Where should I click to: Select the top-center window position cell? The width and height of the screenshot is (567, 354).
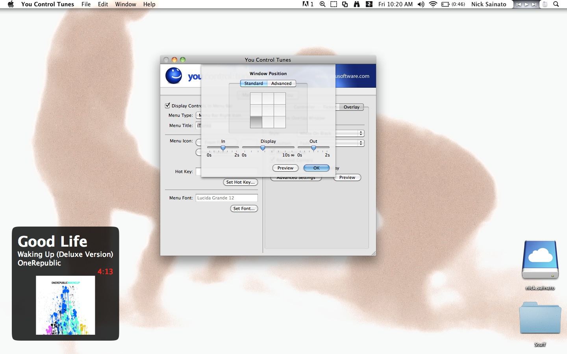(x=268, y=98)
